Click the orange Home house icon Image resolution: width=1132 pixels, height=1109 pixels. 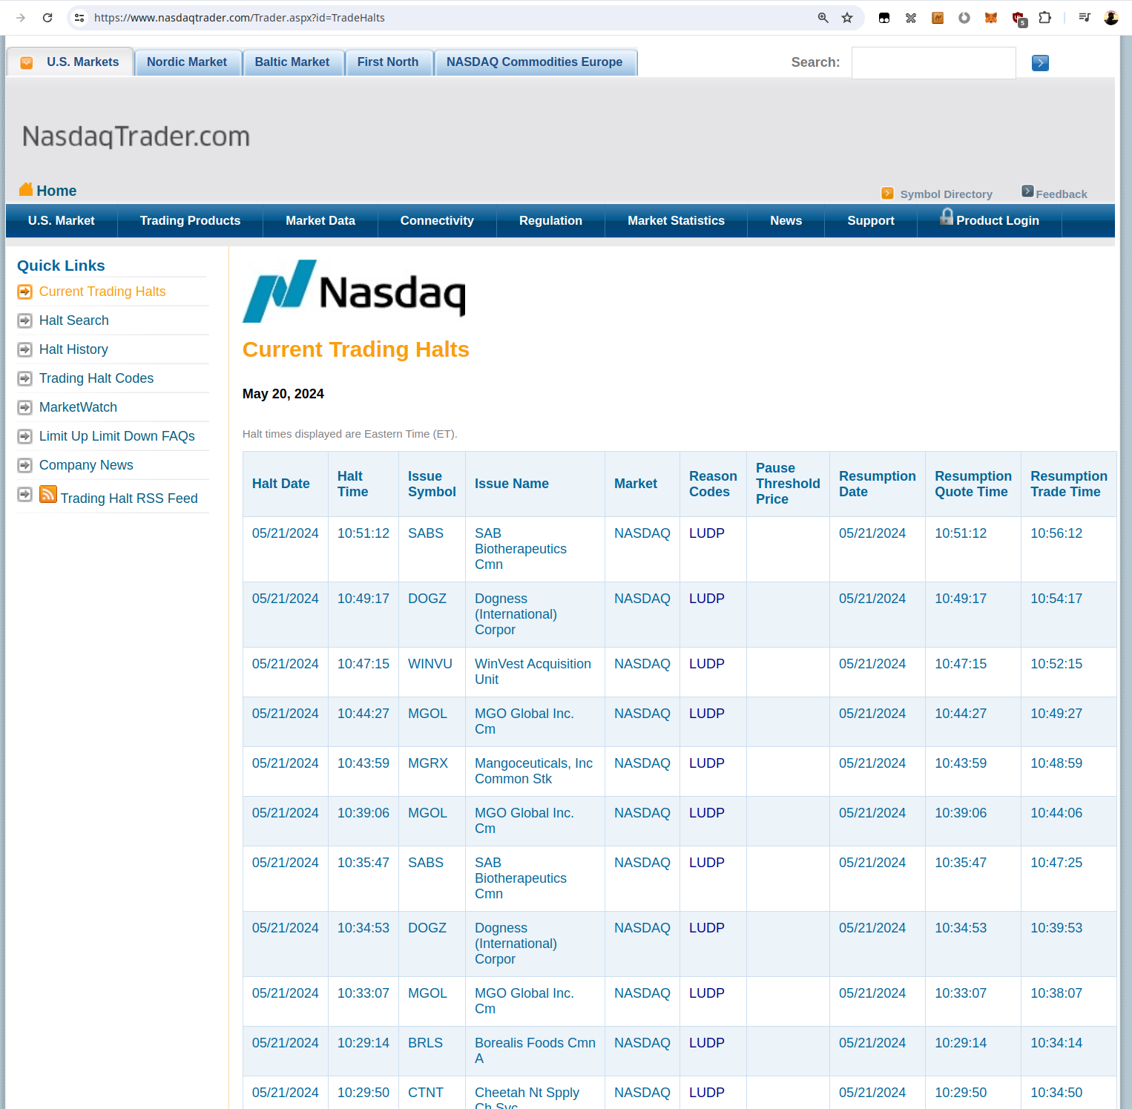pos(26,189)
